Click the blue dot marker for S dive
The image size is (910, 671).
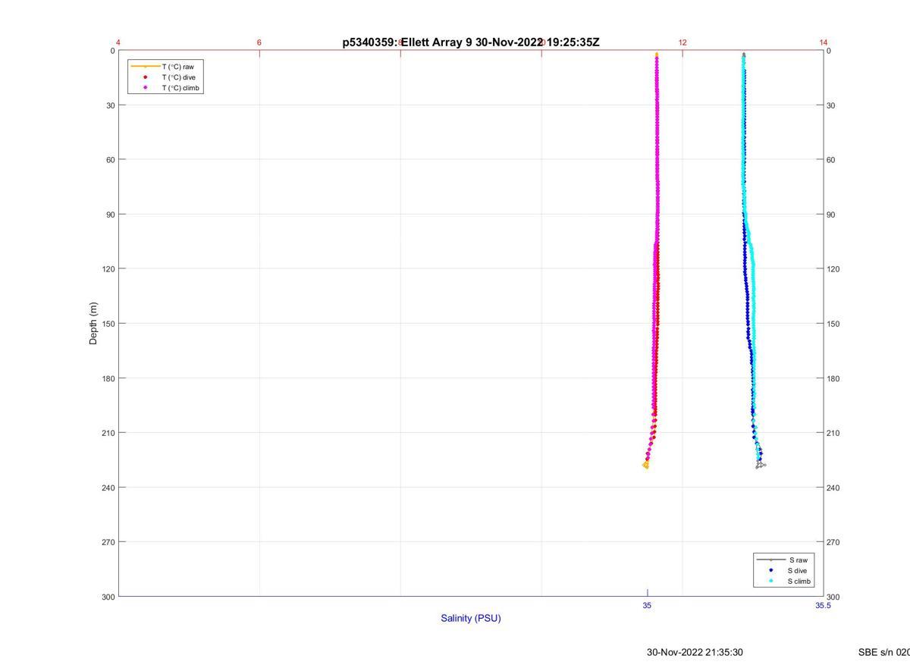point(771,570)
